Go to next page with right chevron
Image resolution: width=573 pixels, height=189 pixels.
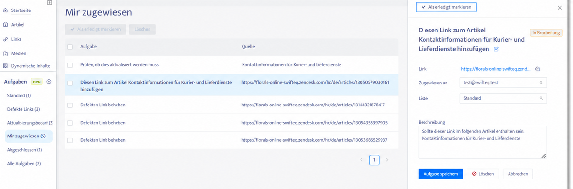387,160
